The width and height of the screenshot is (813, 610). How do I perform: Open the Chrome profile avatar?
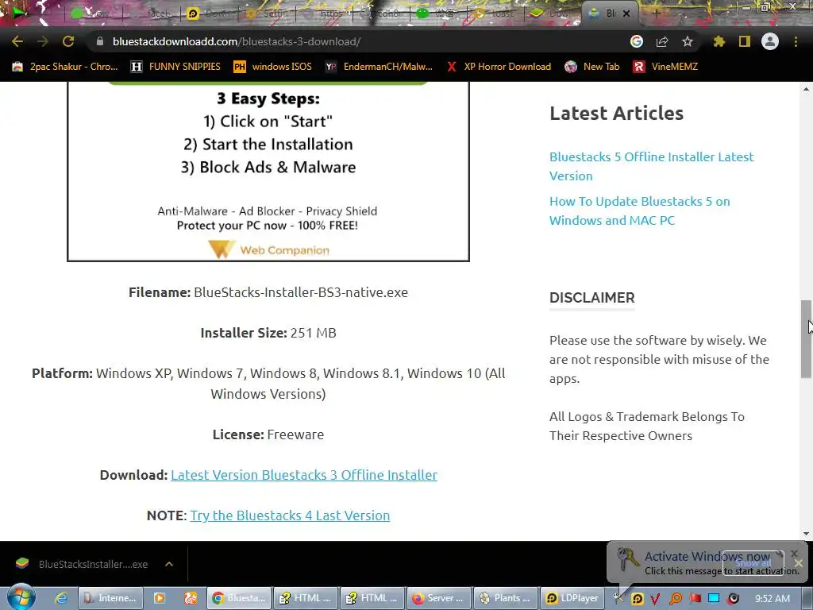(770, 41)
